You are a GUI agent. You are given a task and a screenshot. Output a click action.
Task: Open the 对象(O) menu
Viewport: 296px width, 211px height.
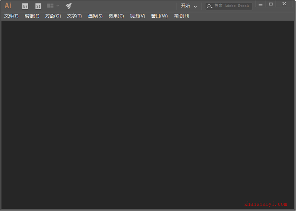click(53, 16)
